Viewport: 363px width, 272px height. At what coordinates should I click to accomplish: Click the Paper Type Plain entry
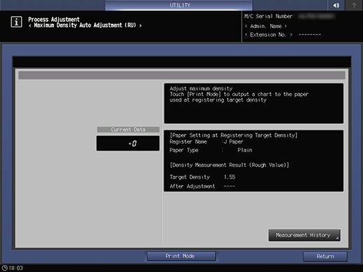pyautogui.click(x=211, y=150)
